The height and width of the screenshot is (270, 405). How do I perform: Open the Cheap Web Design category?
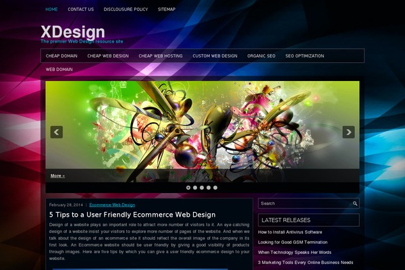point(108,56)
